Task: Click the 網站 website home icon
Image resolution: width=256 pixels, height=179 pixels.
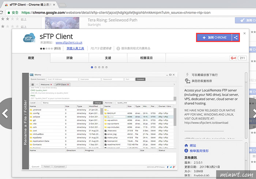Action: 186,145
